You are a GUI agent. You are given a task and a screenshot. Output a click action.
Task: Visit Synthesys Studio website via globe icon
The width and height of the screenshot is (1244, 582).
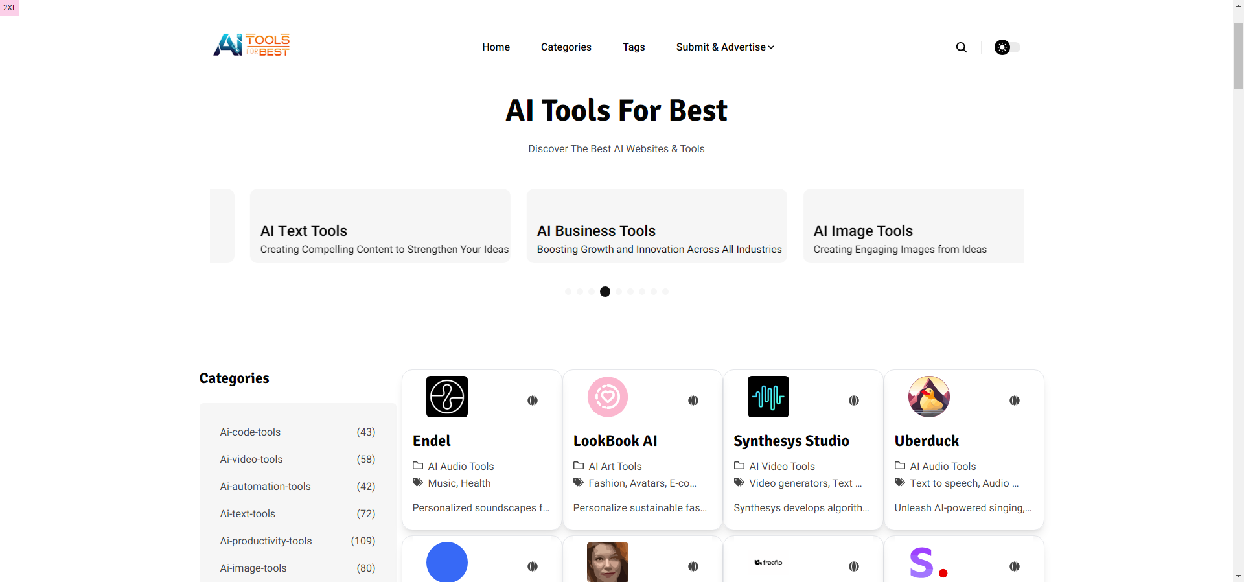[x=854, y=401]
